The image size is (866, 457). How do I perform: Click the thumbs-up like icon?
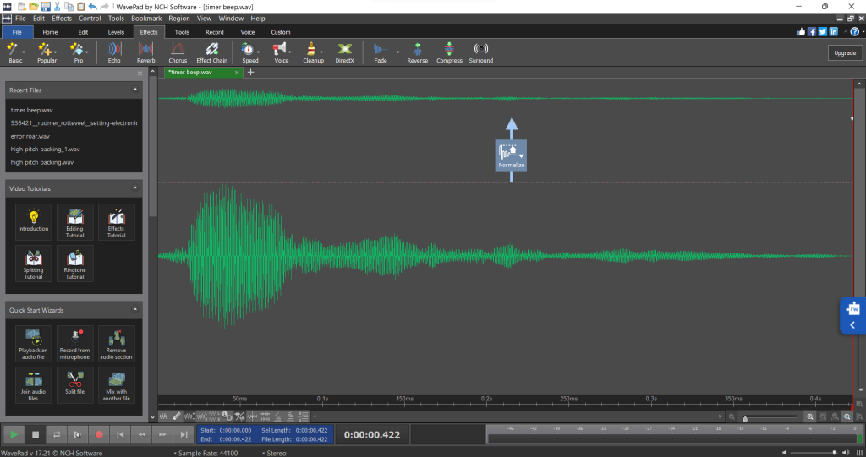[801, 31]
